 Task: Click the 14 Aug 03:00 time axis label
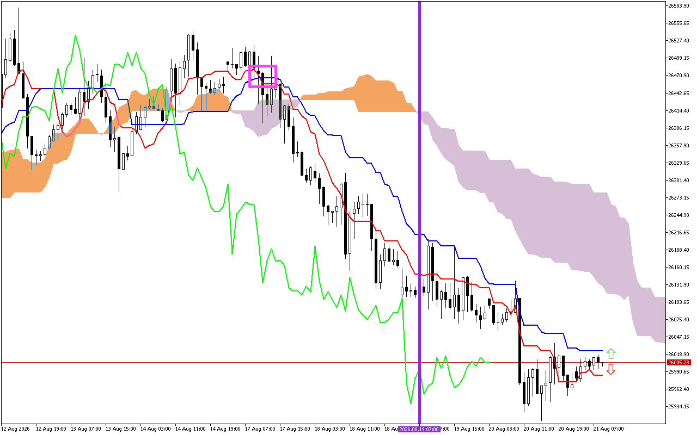click(x=156, y=429)
